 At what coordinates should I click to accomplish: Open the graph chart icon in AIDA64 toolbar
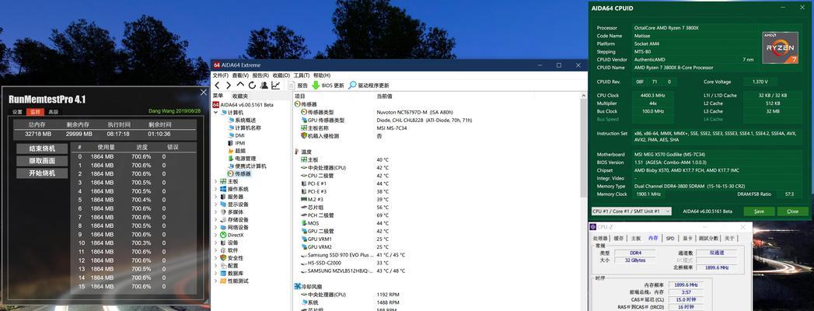click(276, 86)
